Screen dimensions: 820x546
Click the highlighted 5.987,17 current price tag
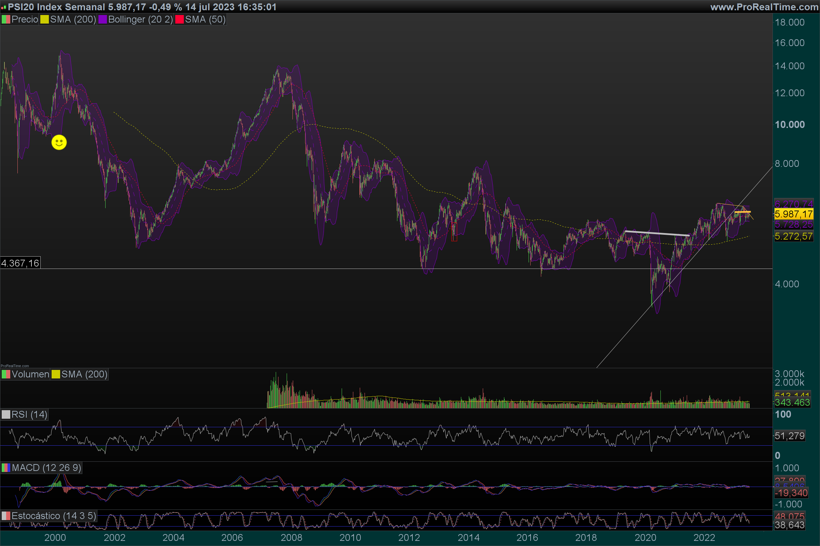(x=793, y=214)
